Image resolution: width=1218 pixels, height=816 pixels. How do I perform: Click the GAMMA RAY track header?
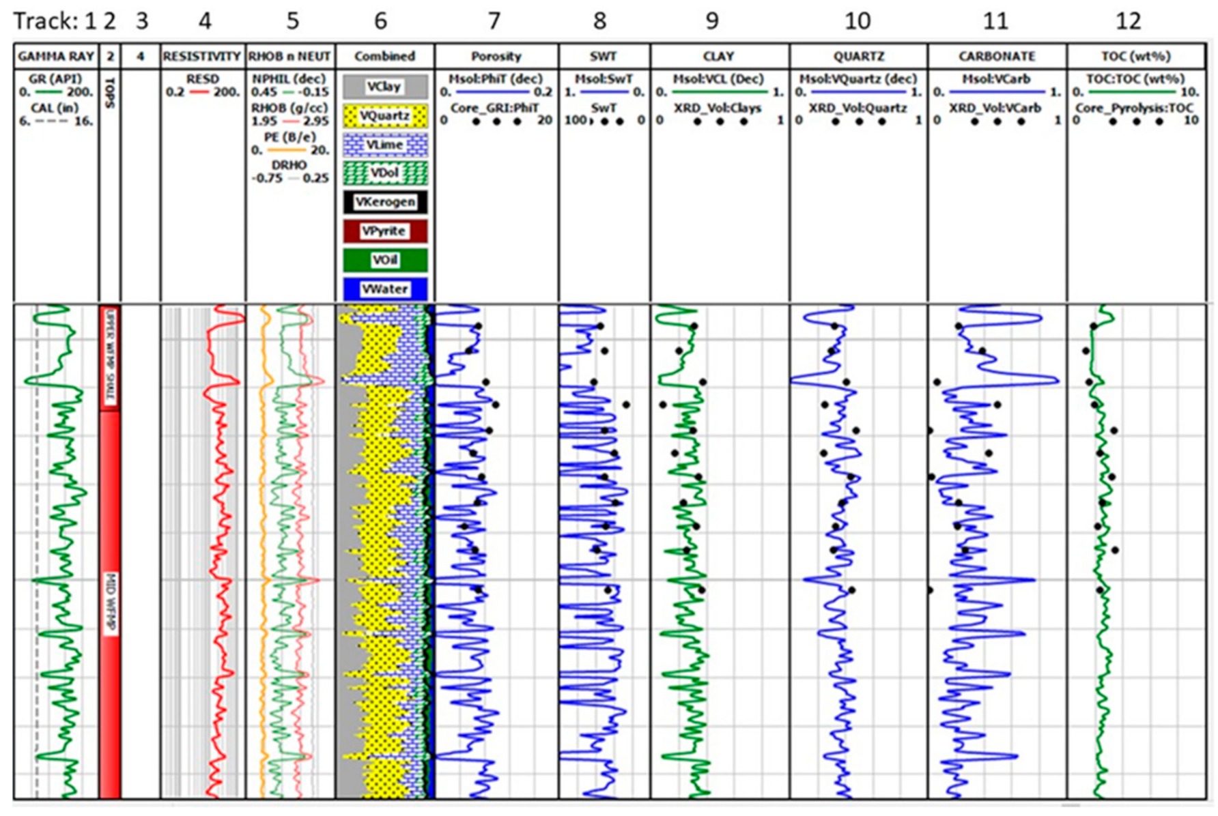coord(56,56)
